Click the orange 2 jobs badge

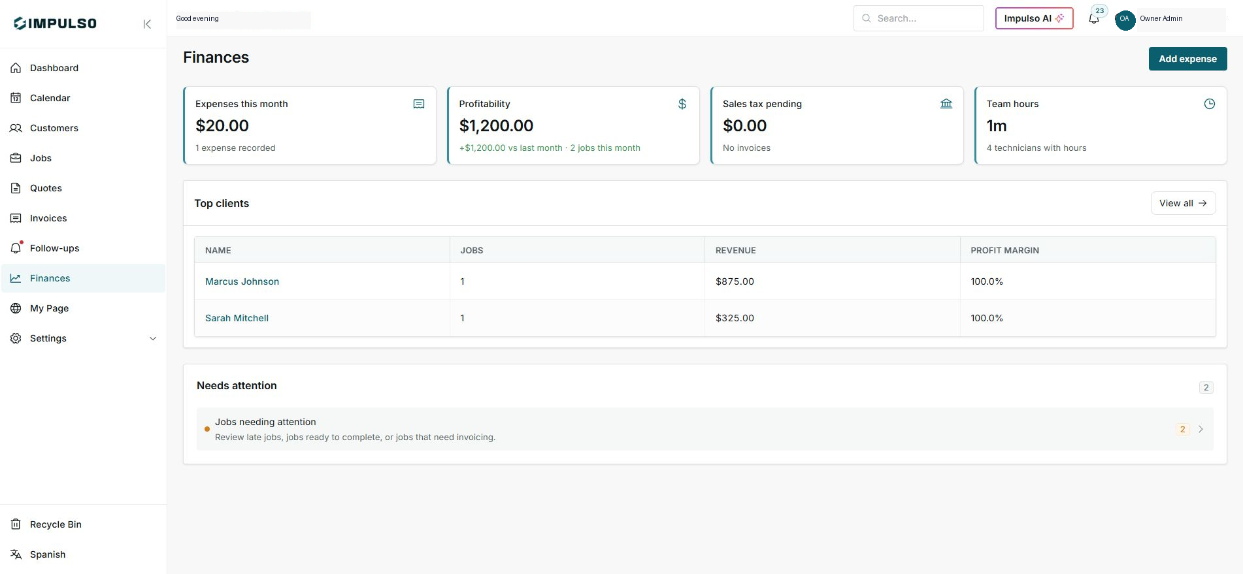click(x=1182, y=429)
